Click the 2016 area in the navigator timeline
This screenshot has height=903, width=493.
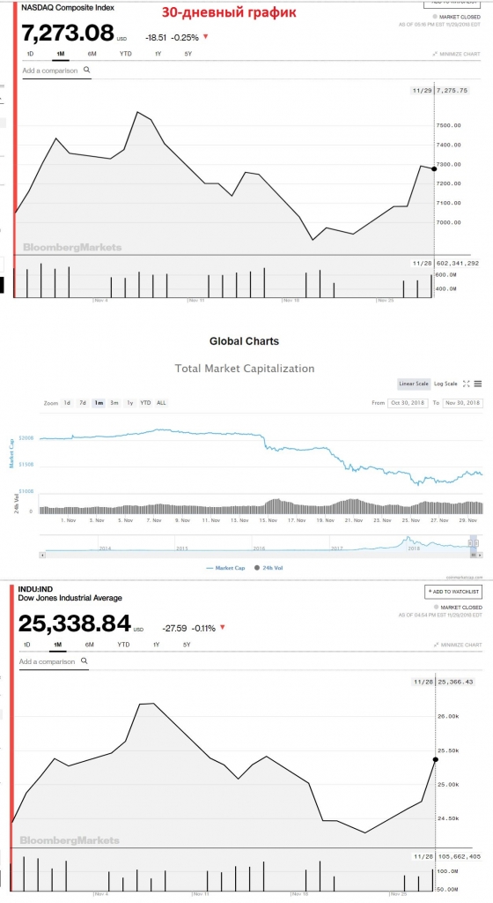pyautogui.click(x=259, y=549)
